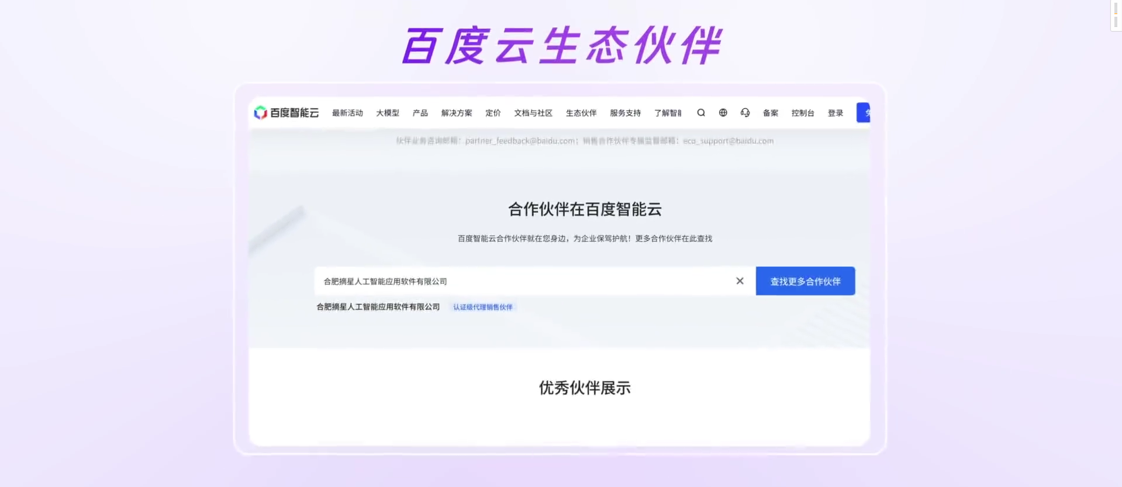Select the 合肥摘星人工智能应用软件有限公司 search result
Screen dimensions: 1122x487
[378, 307]
